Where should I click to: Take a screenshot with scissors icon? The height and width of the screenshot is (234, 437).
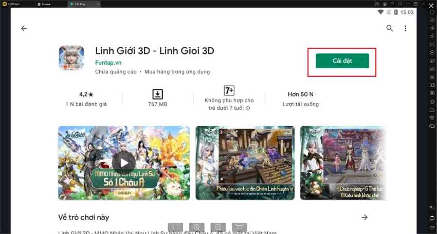click(x=432, y=77)
